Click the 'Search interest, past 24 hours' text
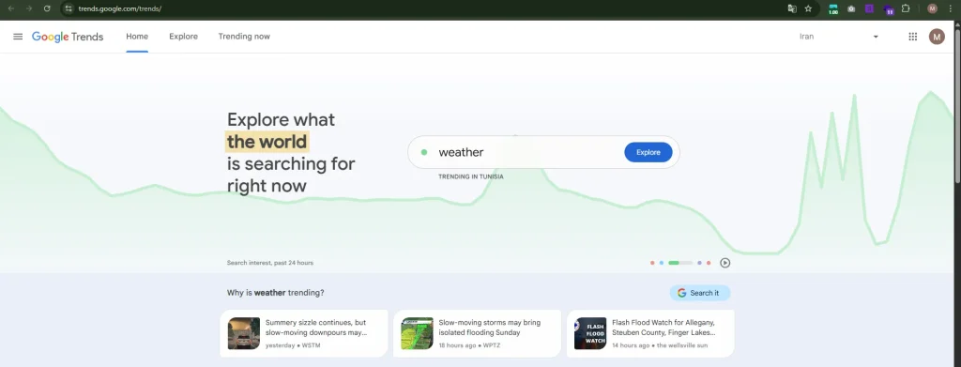Image resolution: width=961 pixels, height=367 pixels. coord(269,263)
